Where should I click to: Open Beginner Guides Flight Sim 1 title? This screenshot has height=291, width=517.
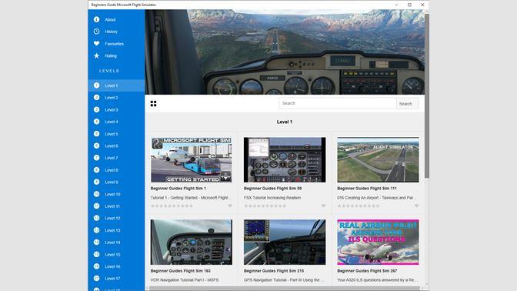tap(178, 189)
